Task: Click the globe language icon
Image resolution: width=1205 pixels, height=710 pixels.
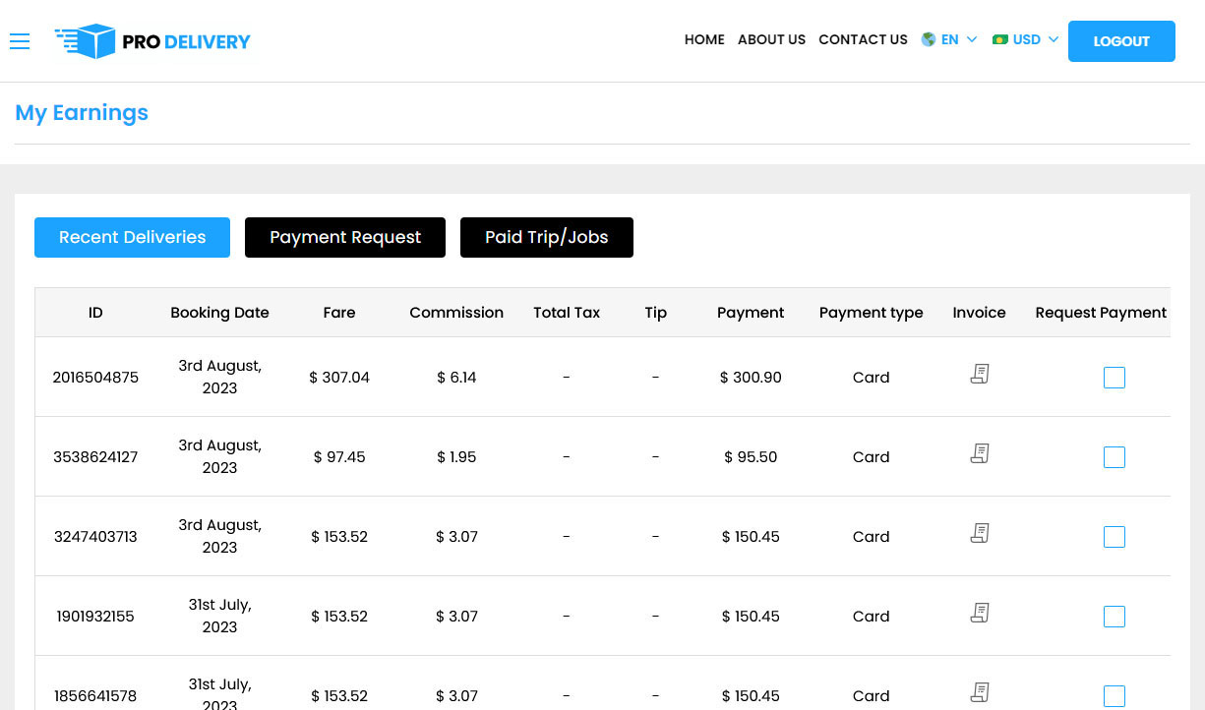Action: (929, 39)
